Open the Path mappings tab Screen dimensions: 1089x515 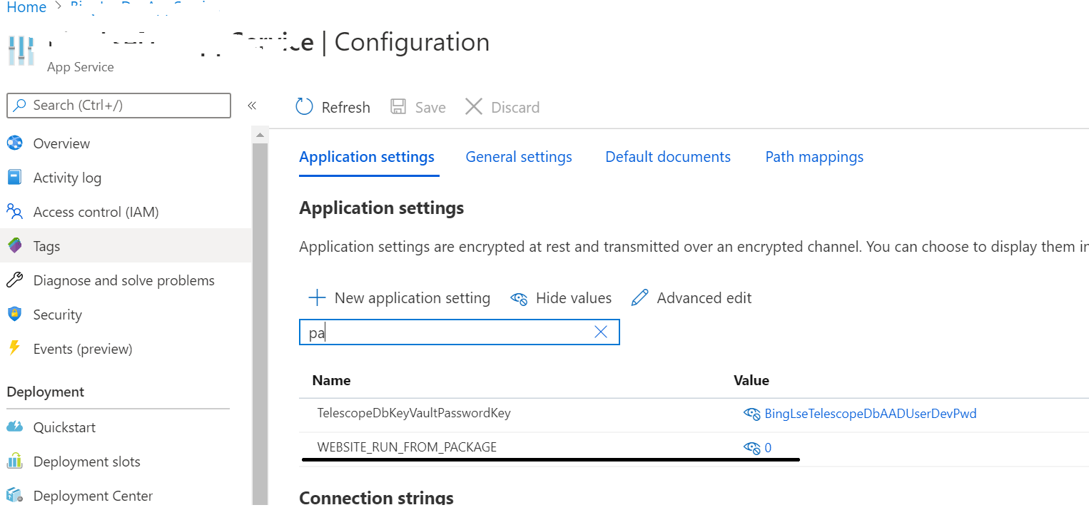click(x=814, y=156)
